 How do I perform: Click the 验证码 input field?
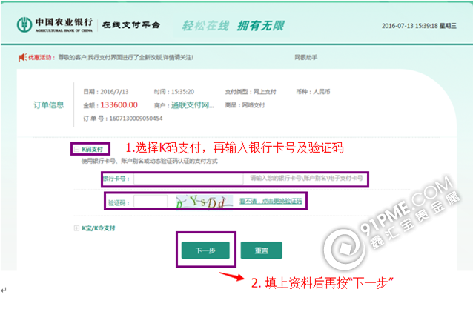coord(150,202)
